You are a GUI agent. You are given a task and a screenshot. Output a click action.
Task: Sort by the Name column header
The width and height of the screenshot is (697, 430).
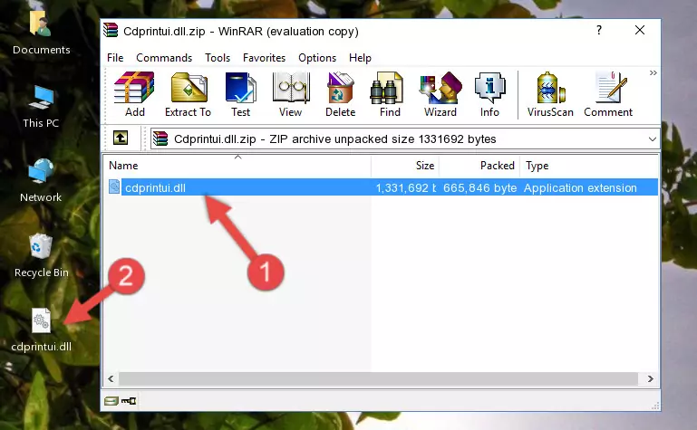(237, 166)
